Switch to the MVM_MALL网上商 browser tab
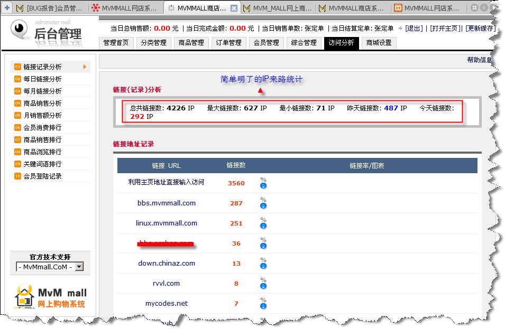 278,8
